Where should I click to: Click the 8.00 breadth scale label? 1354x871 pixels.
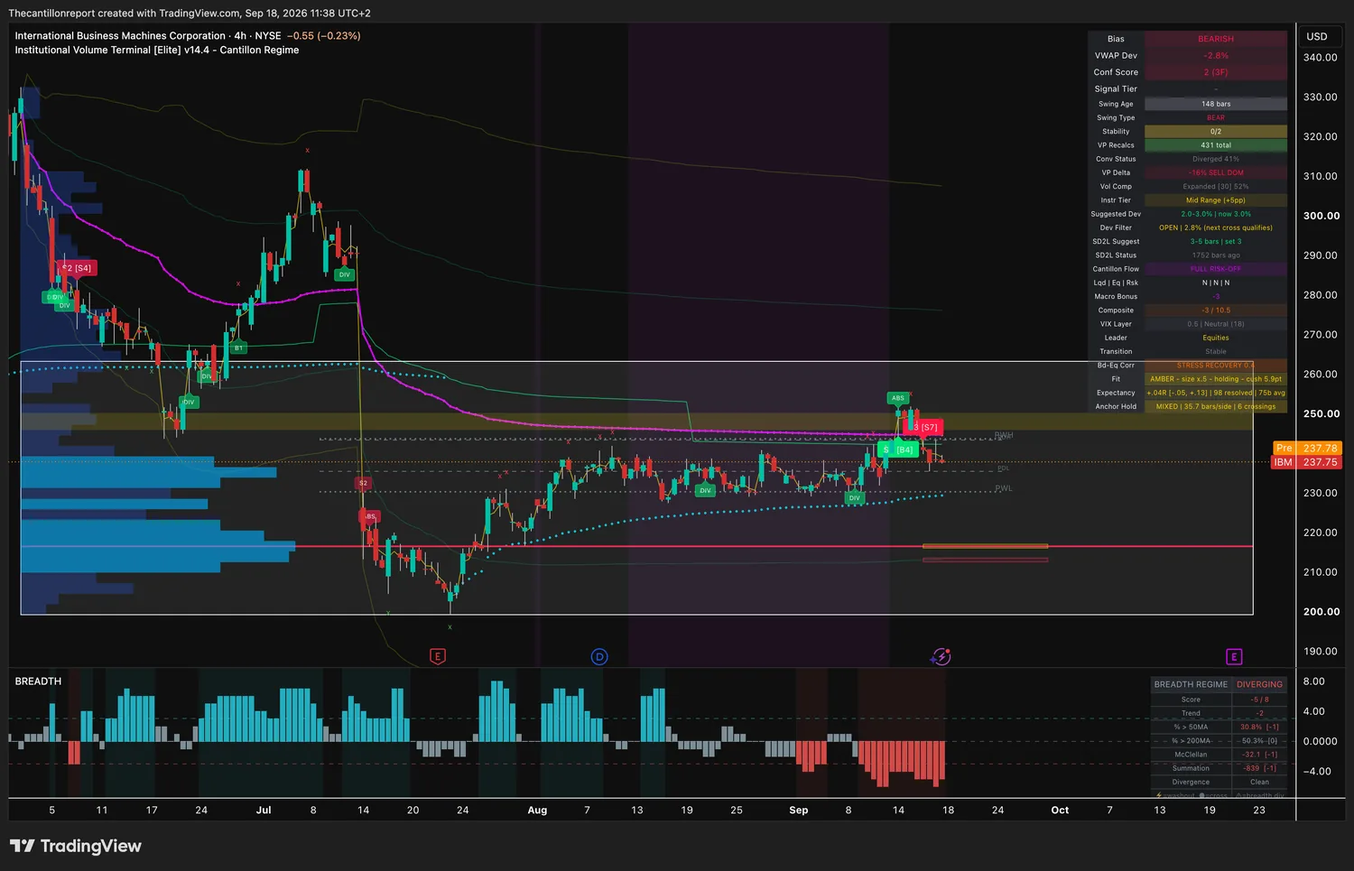(x=1314, y=681)
